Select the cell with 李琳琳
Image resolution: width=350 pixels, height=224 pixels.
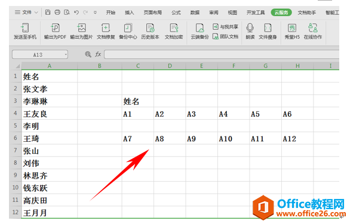[x=50, y=101]
